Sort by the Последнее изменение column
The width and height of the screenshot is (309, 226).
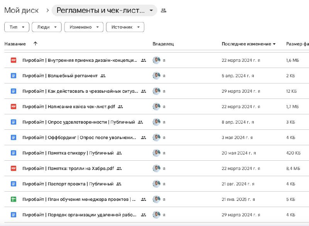pos(246,44)
